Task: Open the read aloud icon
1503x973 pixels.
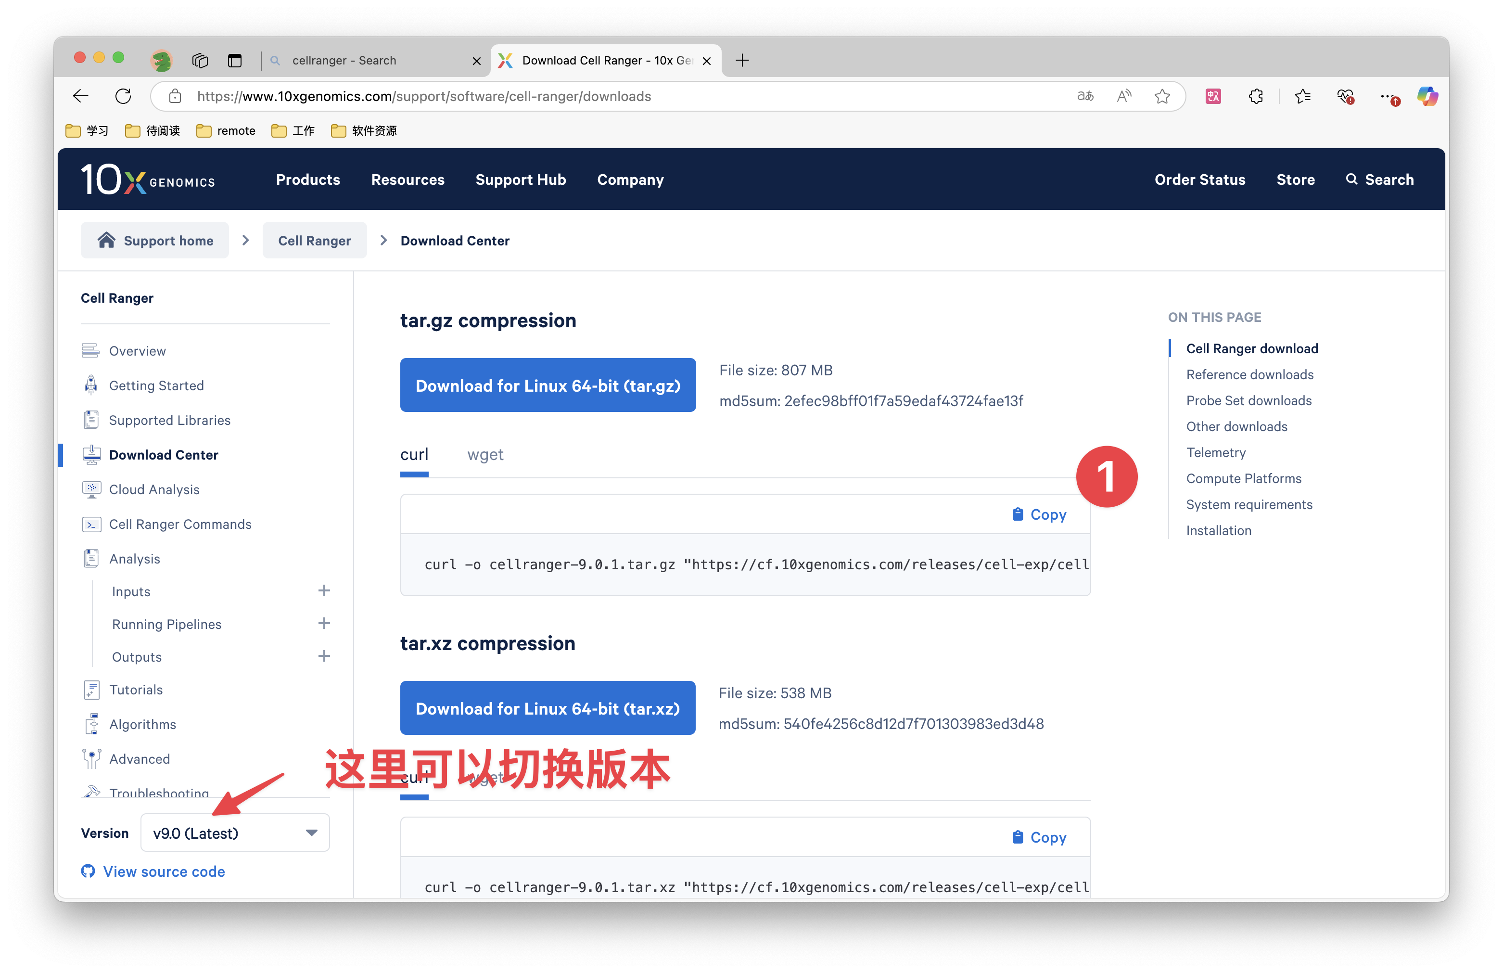Action: click(1123, 96)
